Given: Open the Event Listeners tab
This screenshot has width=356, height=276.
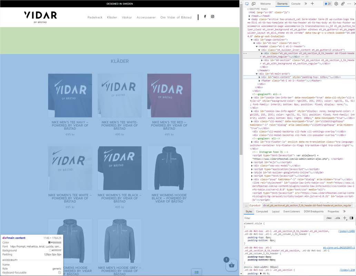Looking at the screenshot, I should click(x=291, y=211).
